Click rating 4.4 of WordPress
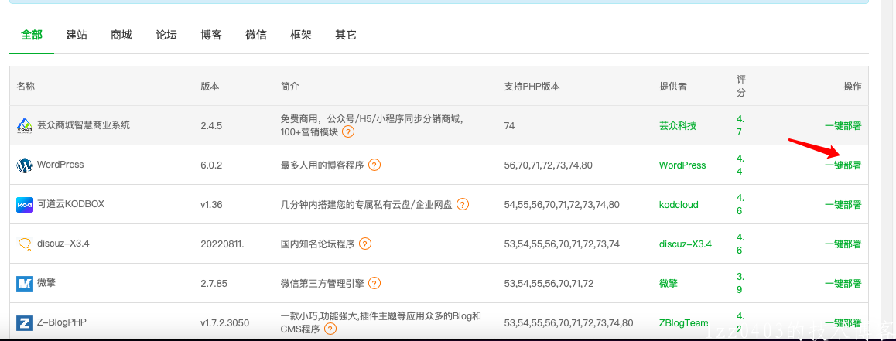The image size is (896, 341). tap(740, 165)
